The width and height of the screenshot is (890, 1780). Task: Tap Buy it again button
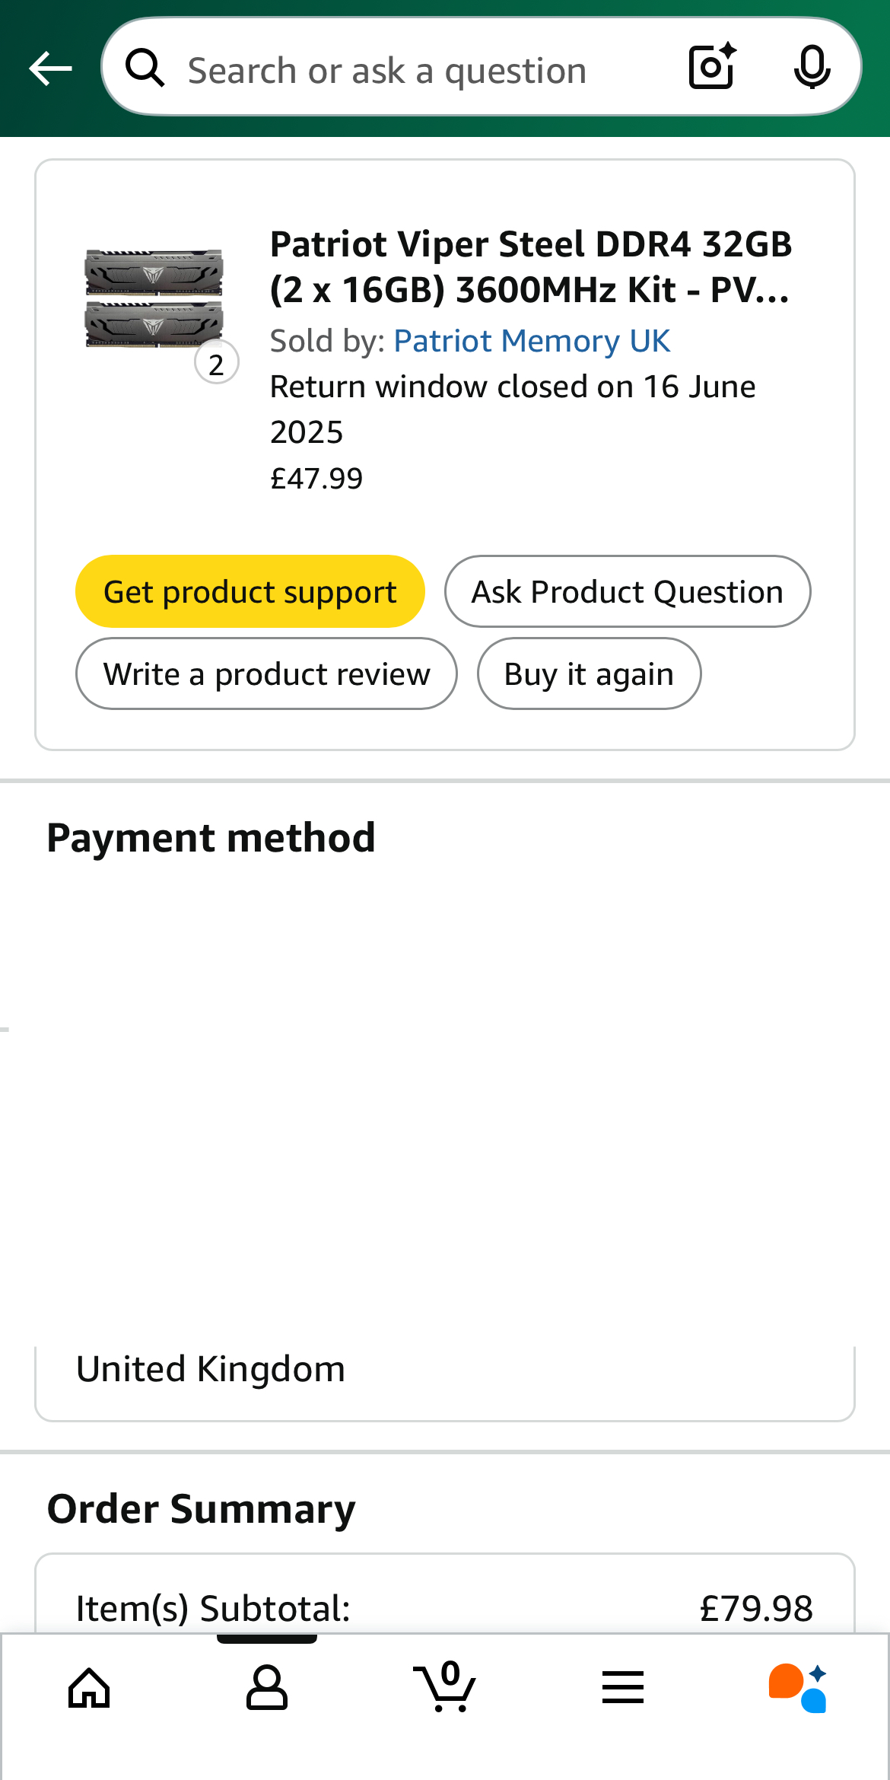[x=589, y=673]
